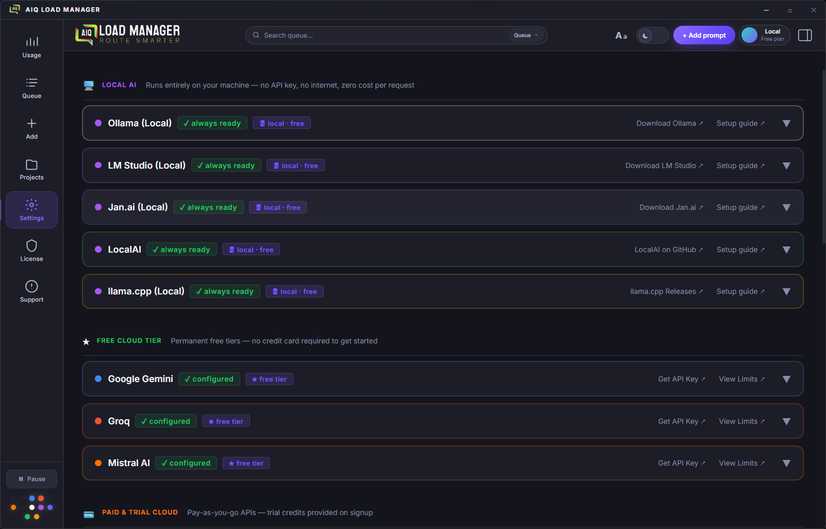The image size is (826, 529).
Task: Open Setup guide for LocalAI
Action: [x=740, y=250]
